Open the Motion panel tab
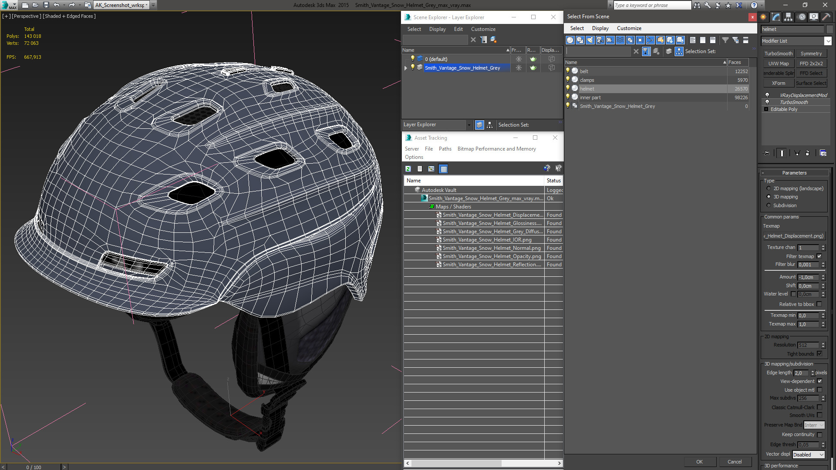 tap(802, 17)
